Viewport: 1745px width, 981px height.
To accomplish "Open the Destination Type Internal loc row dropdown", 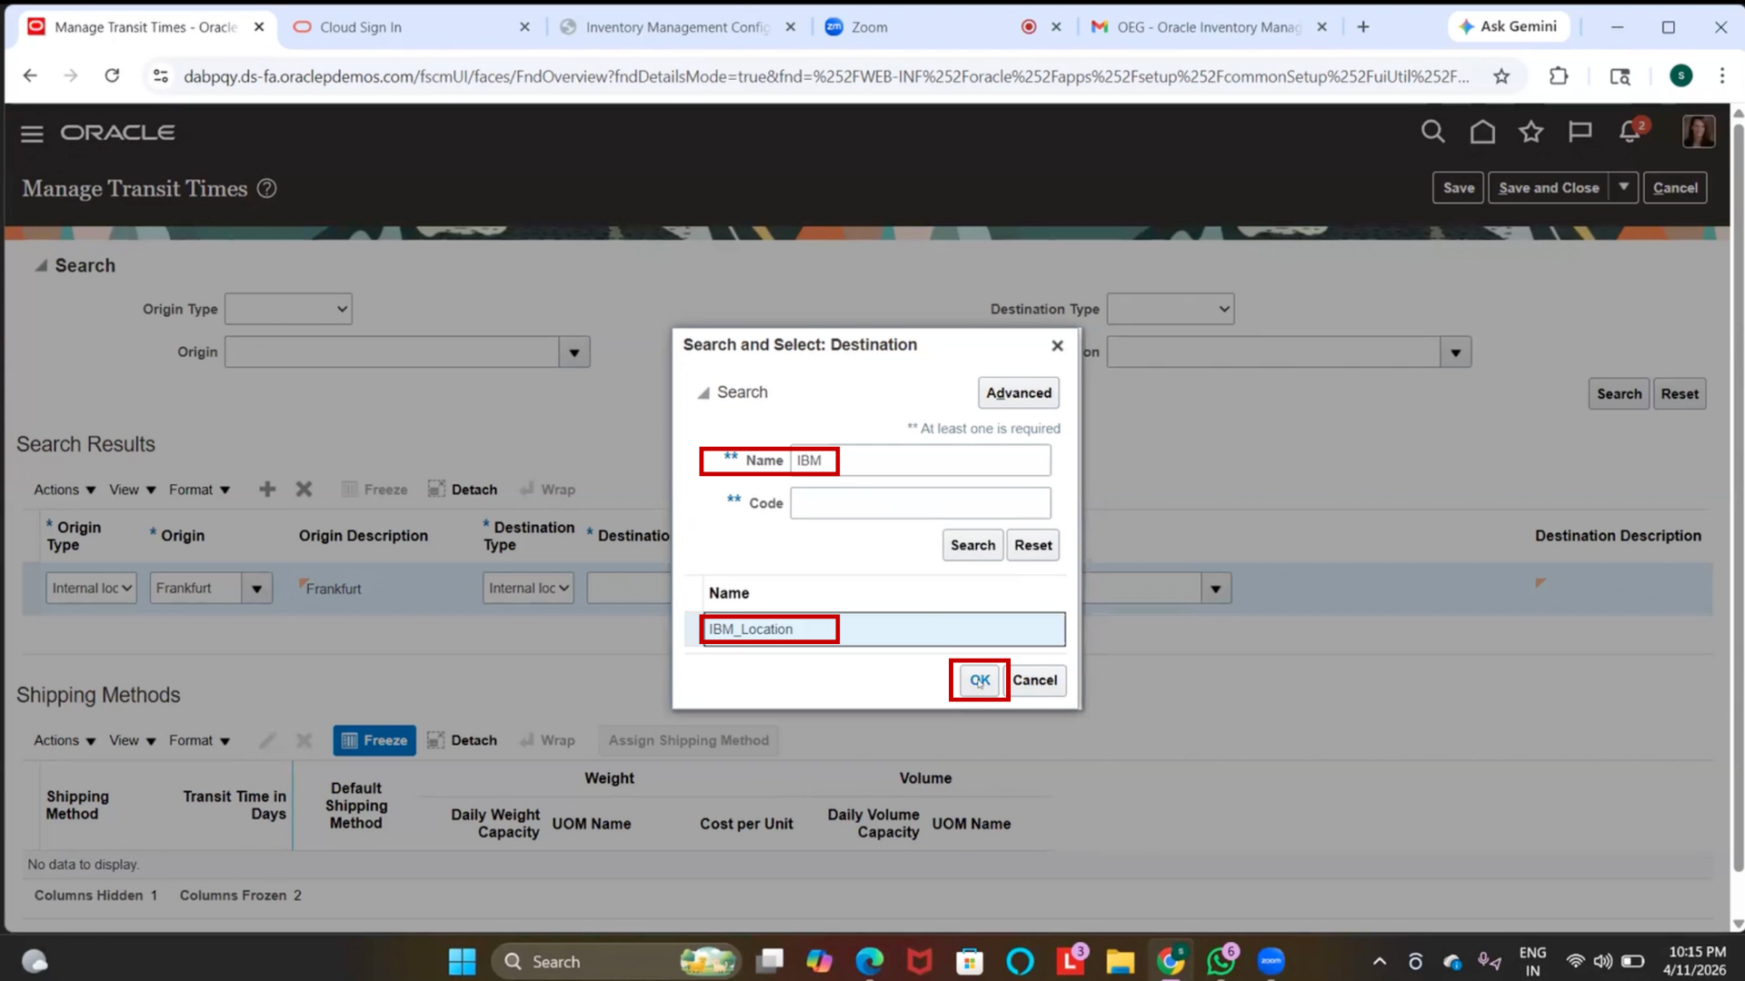I will (x=528, y=589).
